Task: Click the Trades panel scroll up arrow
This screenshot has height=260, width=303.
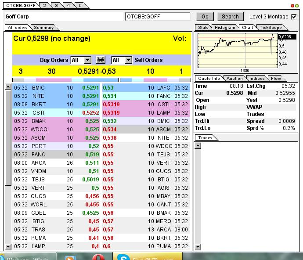Action: [x=198, y=145]
